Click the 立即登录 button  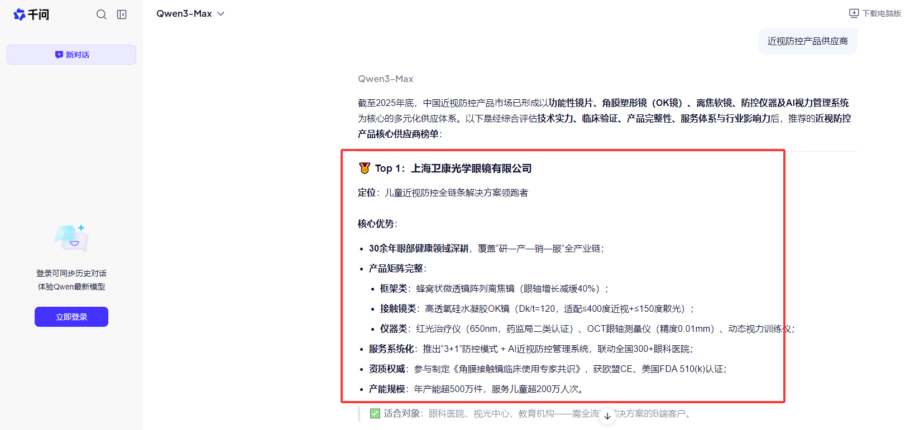(x=71, y=317)
